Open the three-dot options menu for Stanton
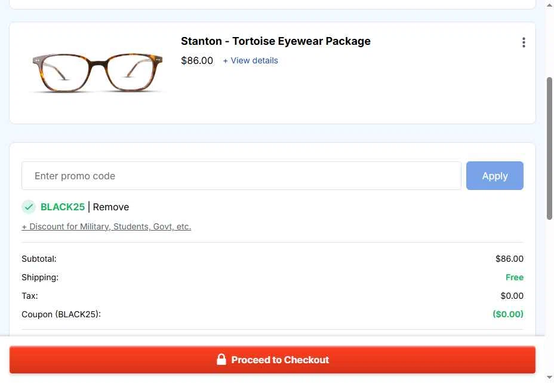Image resolution: width=554 pixels, height=383 pixels. [524, 42]
